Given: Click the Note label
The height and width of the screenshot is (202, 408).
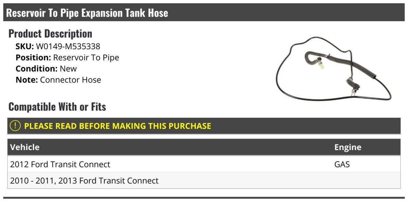Looking at the screenshot, I should pos(27,80).
